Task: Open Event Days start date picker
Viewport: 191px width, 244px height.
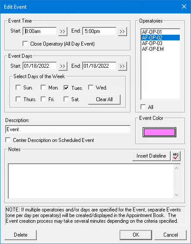Action: pyautogui.click(x=63, y=66)
